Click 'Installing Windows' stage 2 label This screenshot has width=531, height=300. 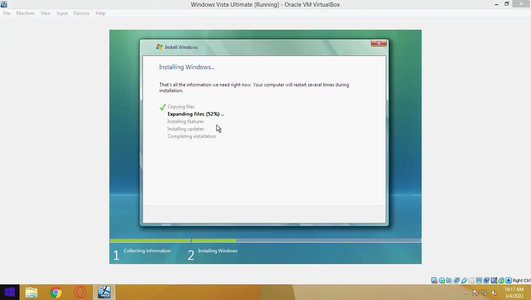click(217, 251)
